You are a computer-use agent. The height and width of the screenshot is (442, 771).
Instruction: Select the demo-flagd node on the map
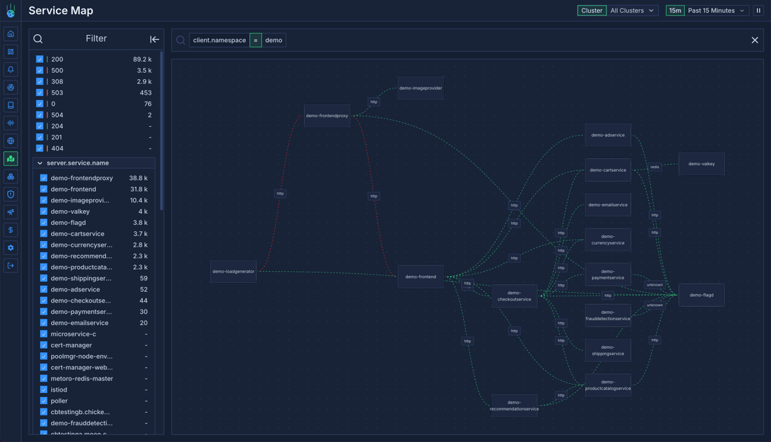[x=701, y=295]
